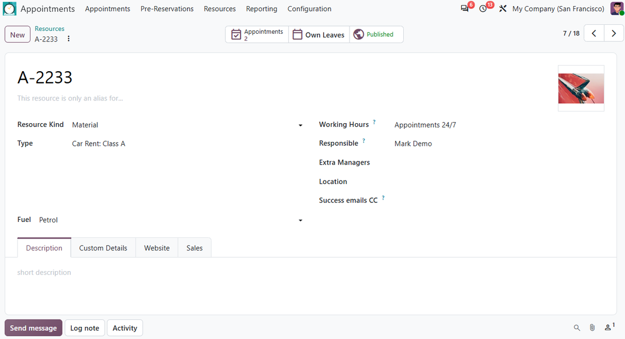Open the chat messages icon with badge 6
This screenshot has width=625, height=339.
tap(465, 8)
